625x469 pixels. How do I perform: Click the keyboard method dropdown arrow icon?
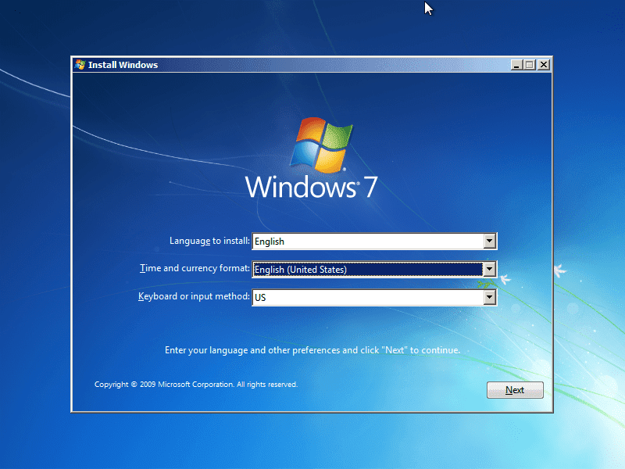pos(490,297)
